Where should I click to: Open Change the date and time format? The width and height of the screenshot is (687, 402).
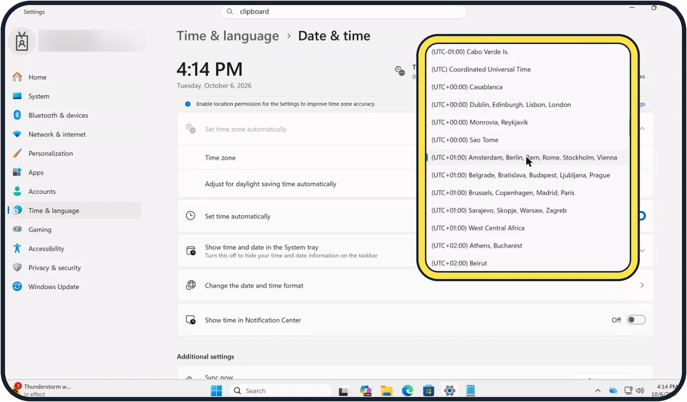(x=415, y=286)
